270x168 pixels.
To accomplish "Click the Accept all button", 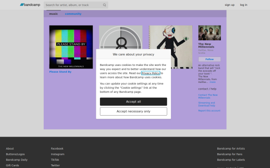I will (x=134, y=102).
